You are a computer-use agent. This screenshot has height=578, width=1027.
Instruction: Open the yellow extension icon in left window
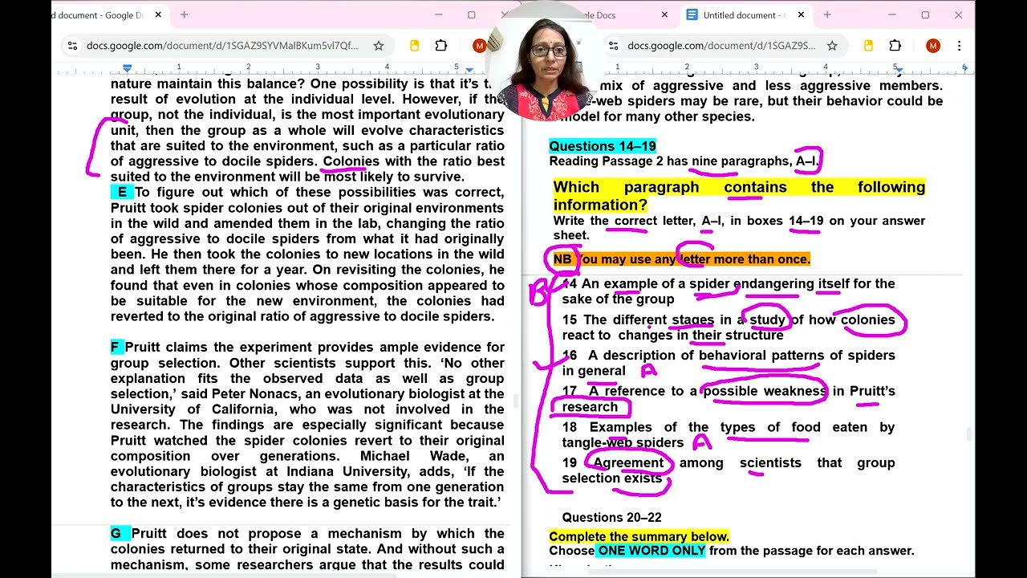pyautogui.click(x=415, y=46)
